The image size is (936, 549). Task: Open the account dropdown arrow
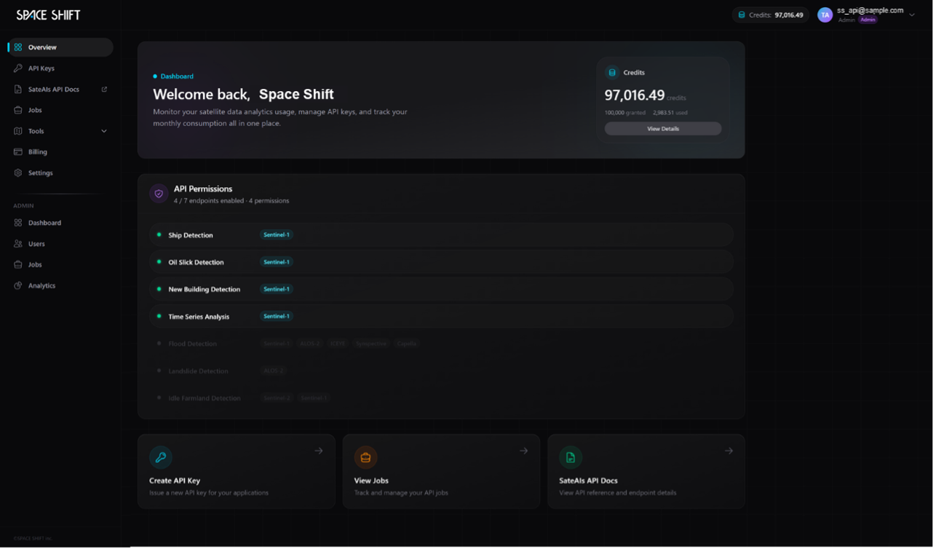(x=912, y=15)
